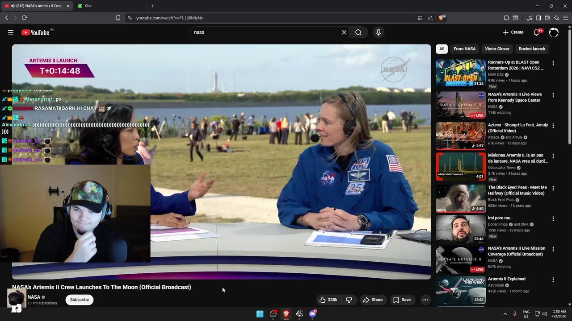Image resolution: width=572 pixels, height=321 pixels.
Task: Open Artemis II Live Views title
Action: pos(515,97)
